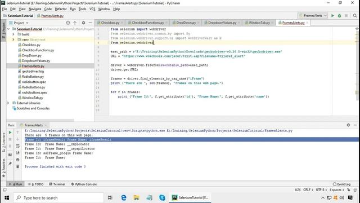
Task: Select WindowTab.py in project tree
Action: click(32, 98)
